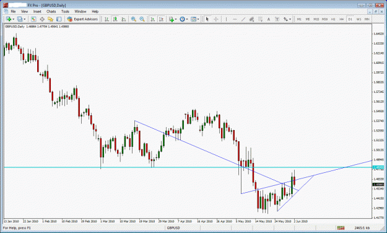
Task: Toggle chart Auto Scroll
Action: coord(152,19)
